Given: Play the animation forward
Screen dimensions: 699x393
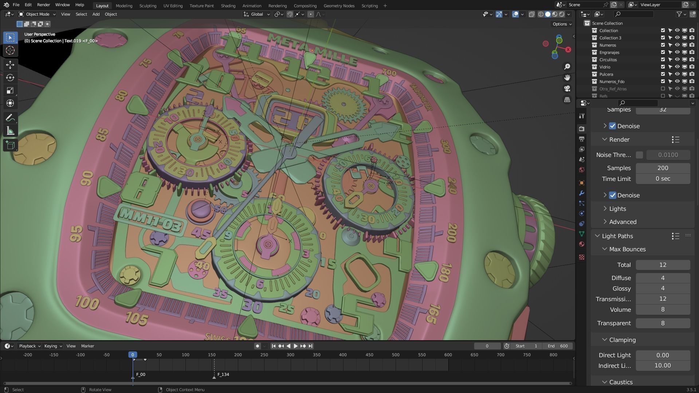Looking at the screenshot, I should pos(295,346).
